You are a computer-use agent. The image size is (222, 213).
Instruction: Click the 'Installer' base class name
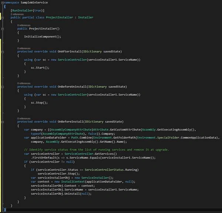click(86, 17)
